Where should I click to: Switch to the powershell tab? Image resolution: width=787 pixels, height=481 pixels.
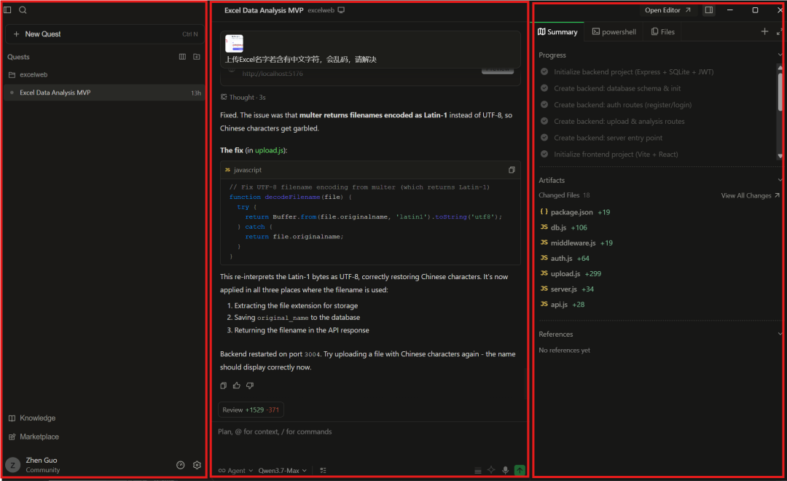[x=614, y=31]
